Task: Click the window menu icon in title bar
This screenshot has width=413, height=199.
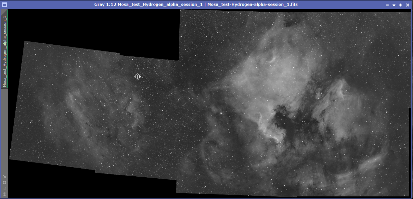Action: [5, 5]
